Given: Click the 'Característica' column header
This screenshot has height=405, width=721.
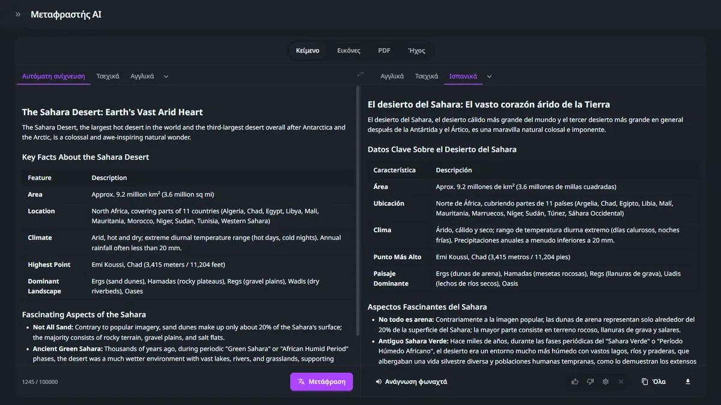Looking at the screenshot, I should pyautogui.click(x=394, y=170).
